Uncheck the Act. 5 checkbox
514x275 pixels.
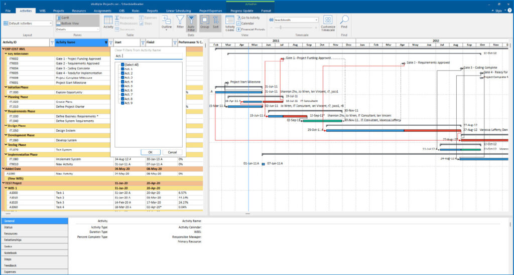point(122,86)
